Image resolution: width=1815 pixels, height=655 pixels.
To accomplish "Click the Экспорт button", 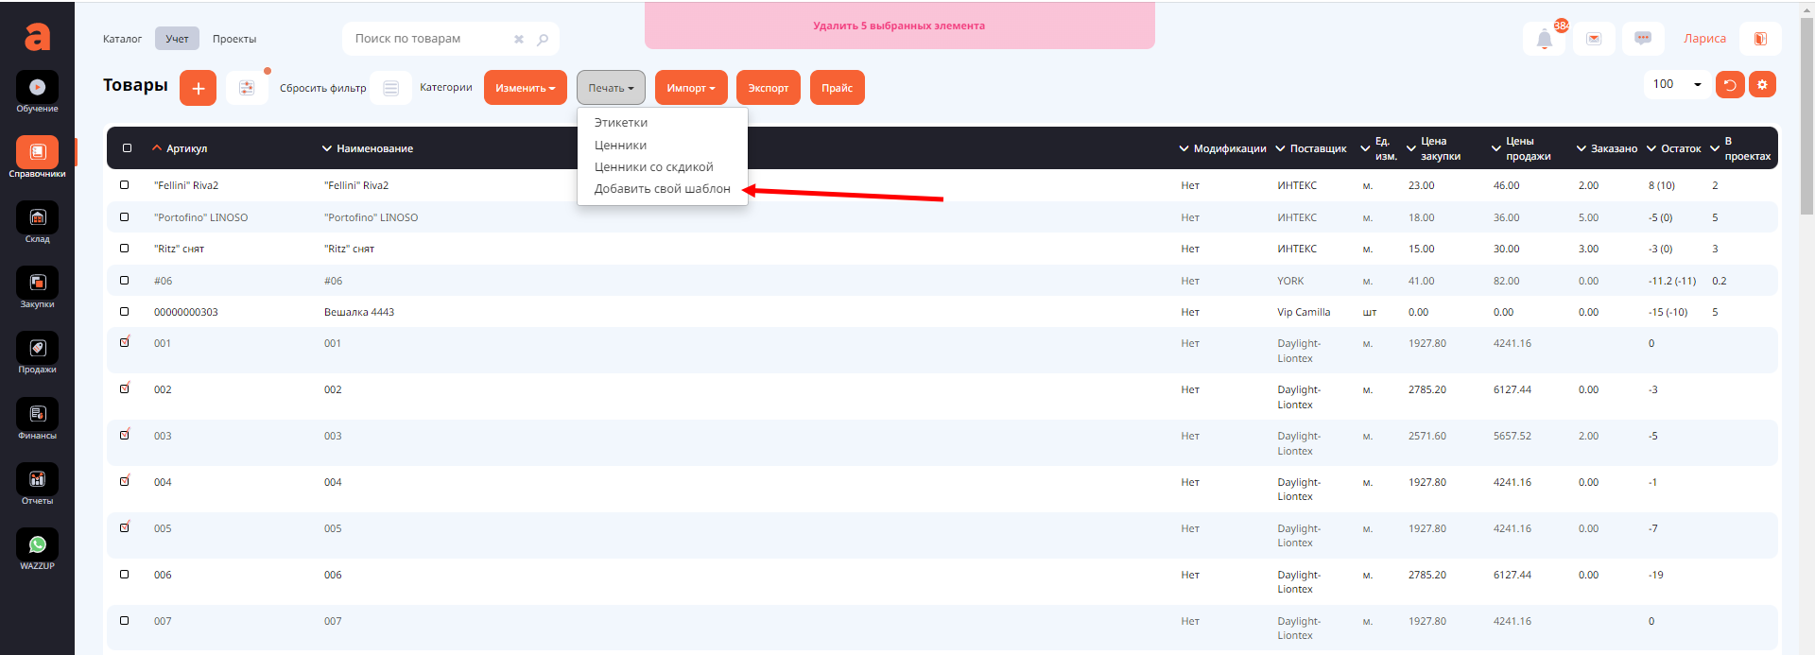I will pyautogui.click(x=768, y=88).
